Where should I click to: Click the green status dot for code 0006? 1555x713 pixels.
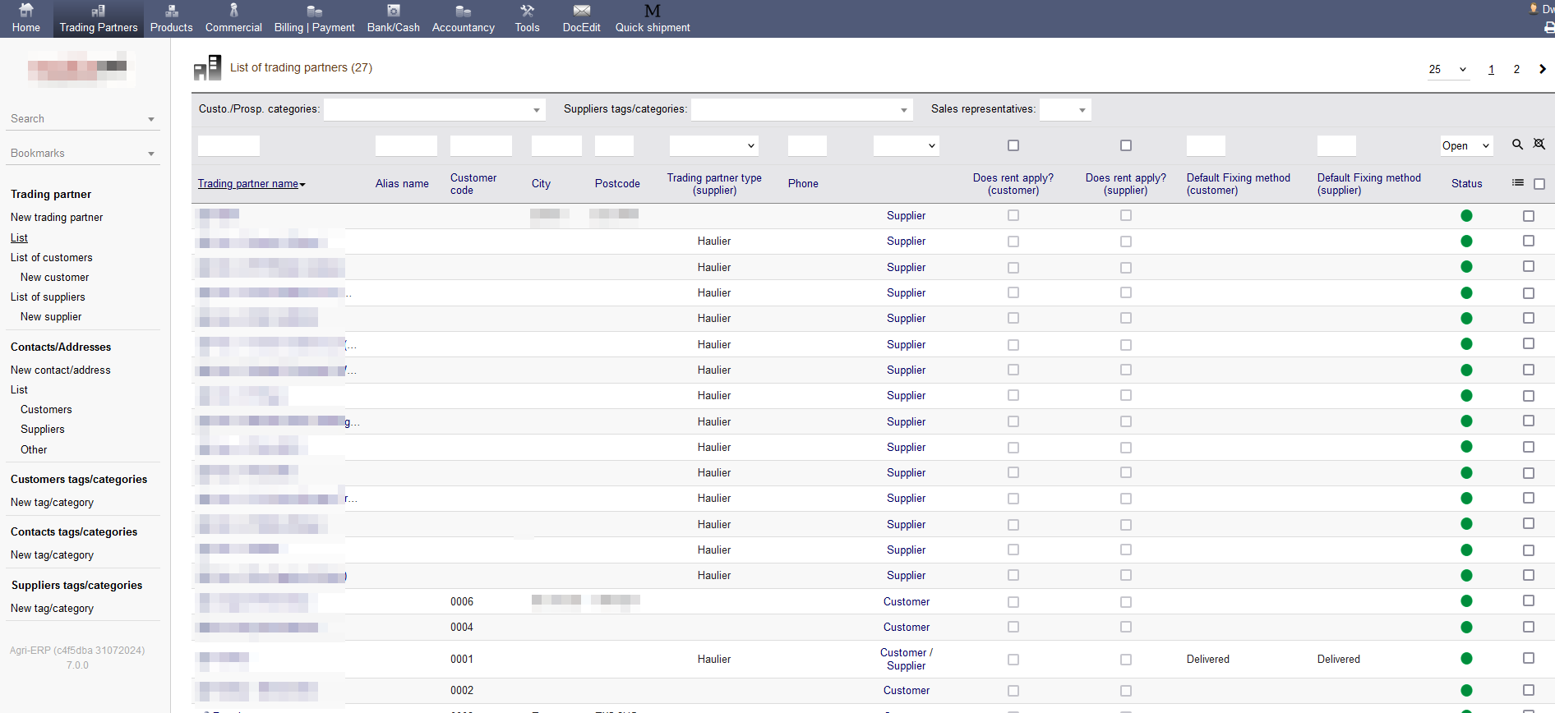point(1466,601)
